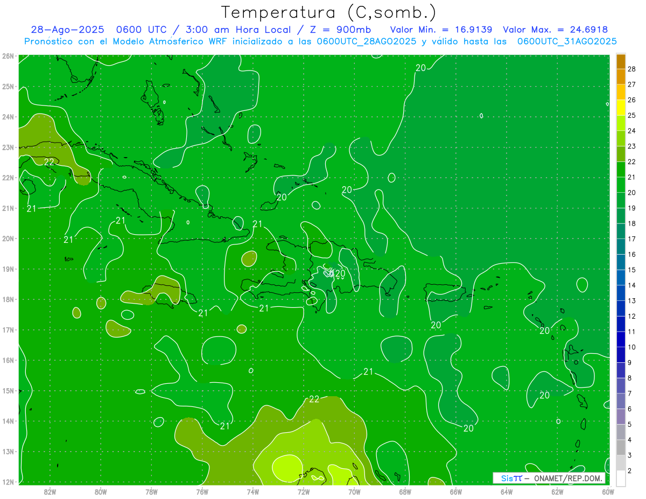This screenshot has width=646, height=499.
Task: Click the ONAMET/REP.DOM. logo box
Action: (549, 478)
